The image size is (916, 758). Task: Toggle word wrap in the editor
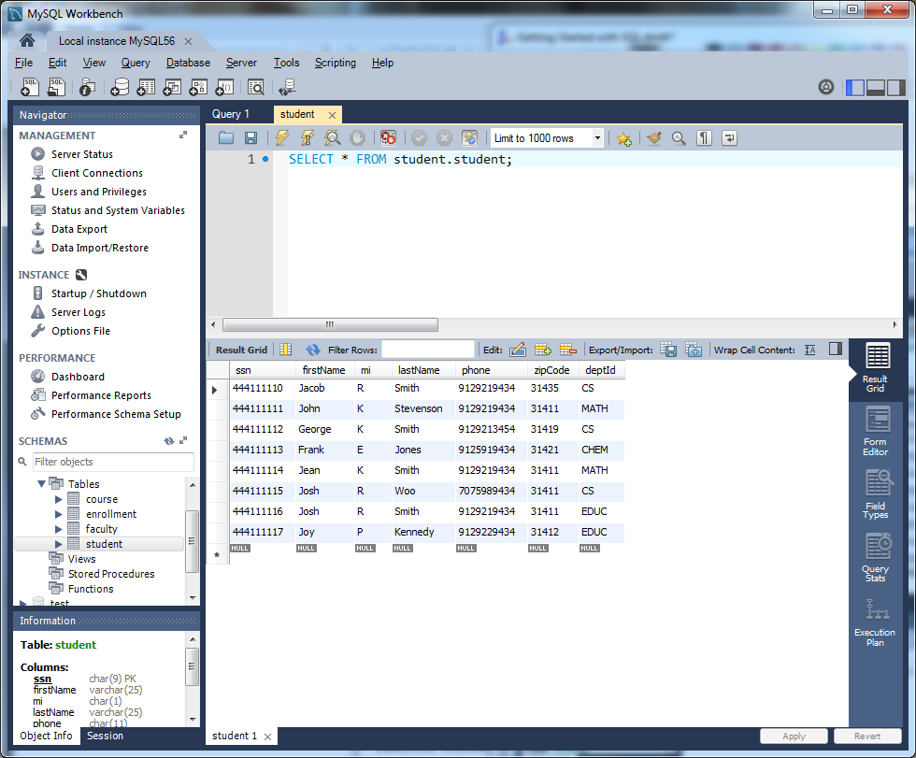pos(729,138)
